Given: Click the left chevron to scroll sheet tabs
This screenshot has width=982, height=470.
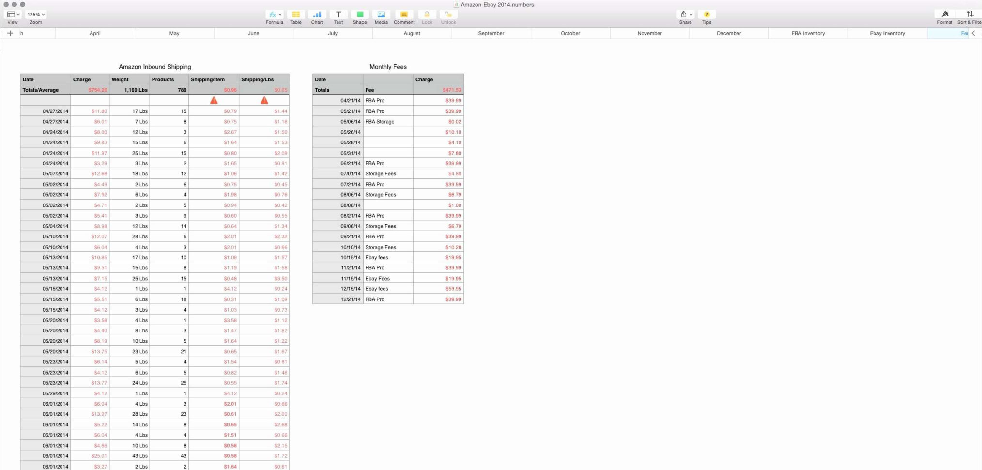Looking at the screenshot, I should coord(973,33).
